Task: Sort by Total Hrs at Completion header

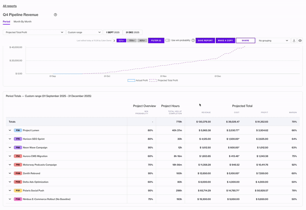Action: [175, 112]
